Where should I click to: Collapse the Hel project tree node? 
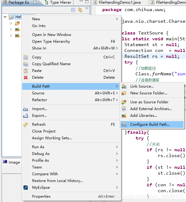(x=5, y=17)
